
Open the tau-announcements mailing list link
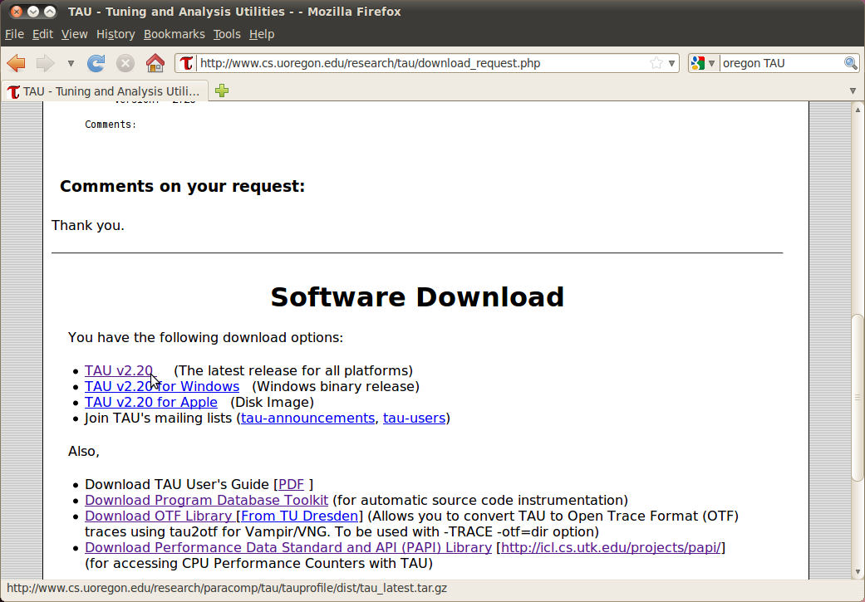[307, 418]
